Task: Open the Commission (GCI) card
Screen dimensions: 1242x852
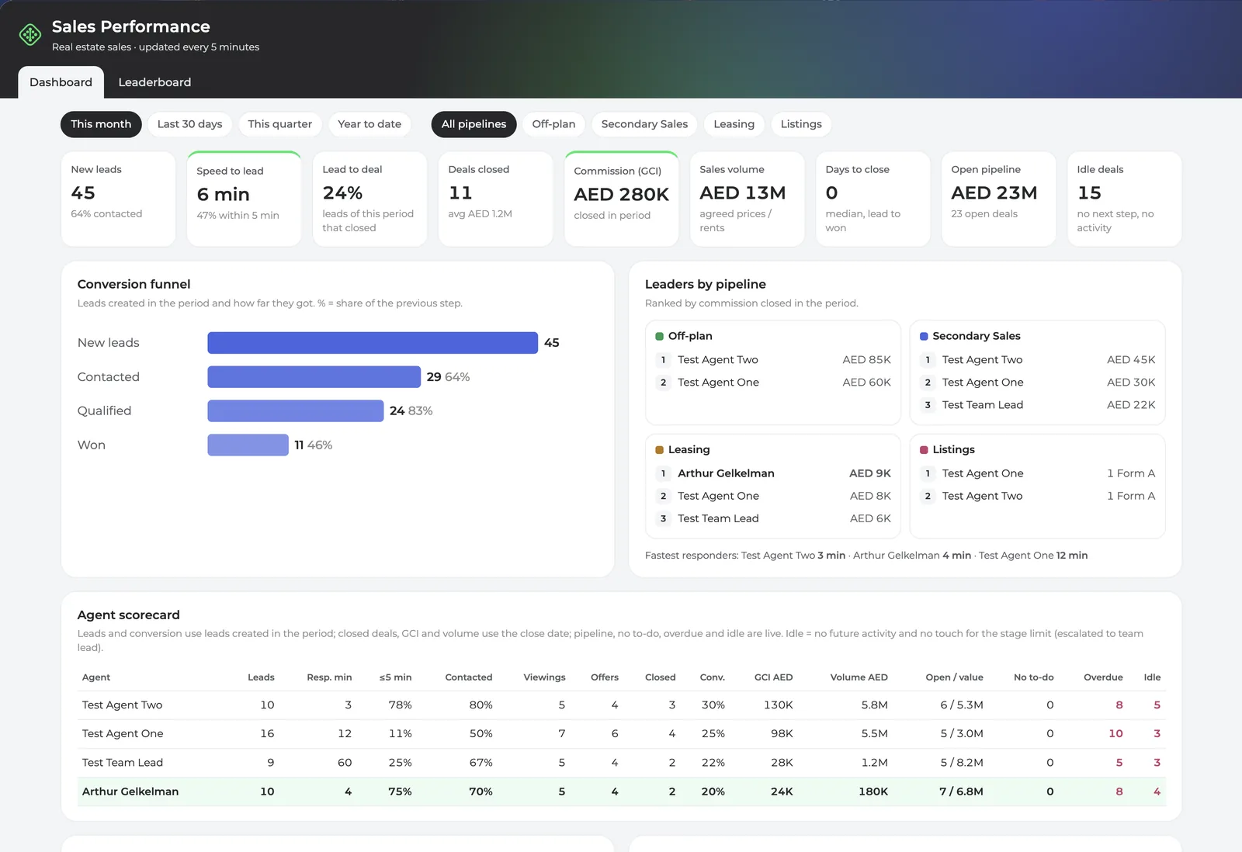Action: 621,199
